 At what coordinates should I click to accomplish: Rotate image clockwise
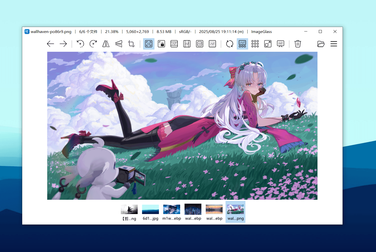[93, 44]
